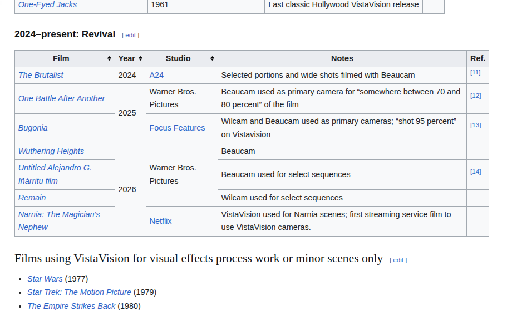Open Narnia: The Magician's Nephew link
The width and height of the screenshot is (507, 311).
coord(59,220)
